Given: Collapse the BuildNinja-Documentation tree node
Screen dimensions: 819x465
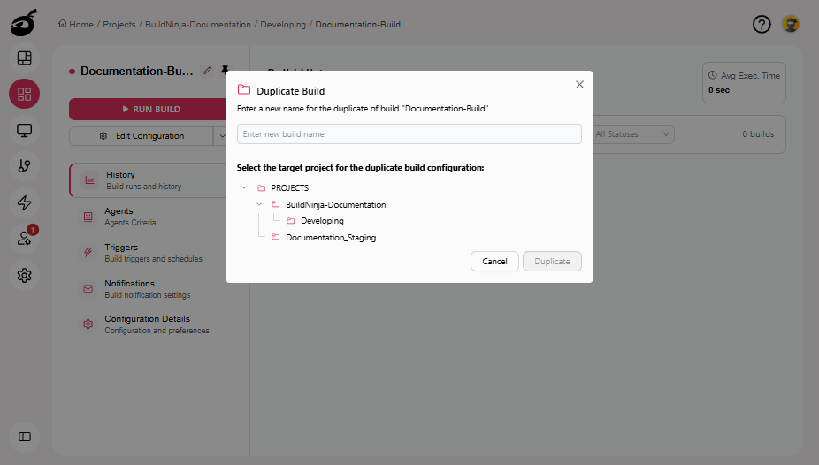Looking at the screenshot, I should [x=259, y=204].
